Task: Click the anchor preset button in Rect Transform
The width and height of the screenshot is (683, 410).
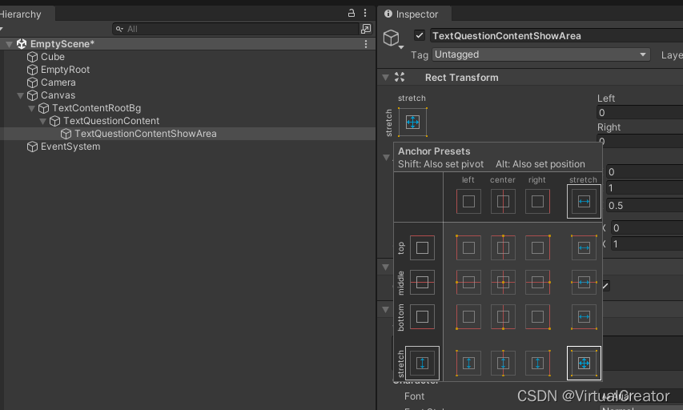Action: (x=412, y=122)
